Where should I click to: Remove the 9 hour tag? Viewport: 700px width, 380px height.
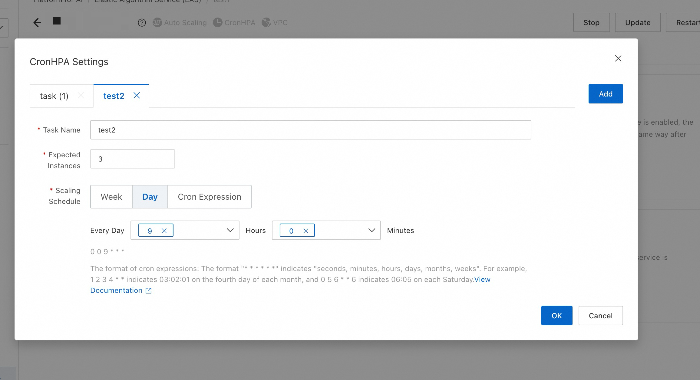pos(164,231)
